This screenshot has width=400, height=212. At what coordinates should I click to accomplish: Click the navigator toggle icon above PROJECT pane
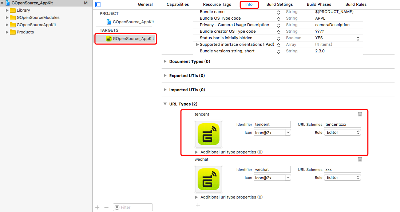click(98, 4)
